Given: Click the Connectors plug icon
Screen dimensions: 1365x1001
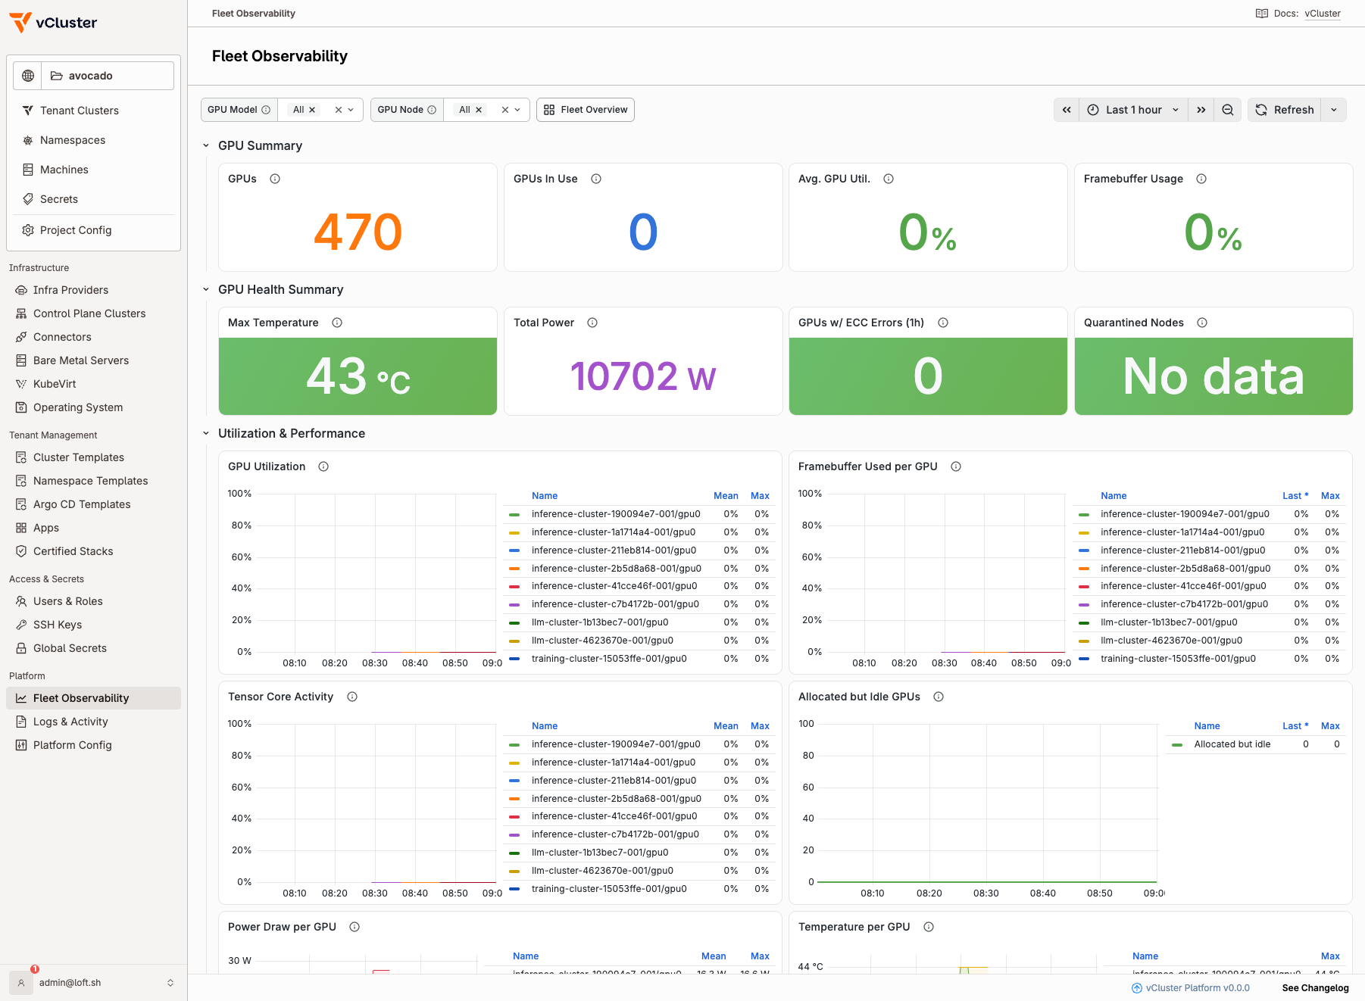Looking at the screenshot, I should [21, 337].
